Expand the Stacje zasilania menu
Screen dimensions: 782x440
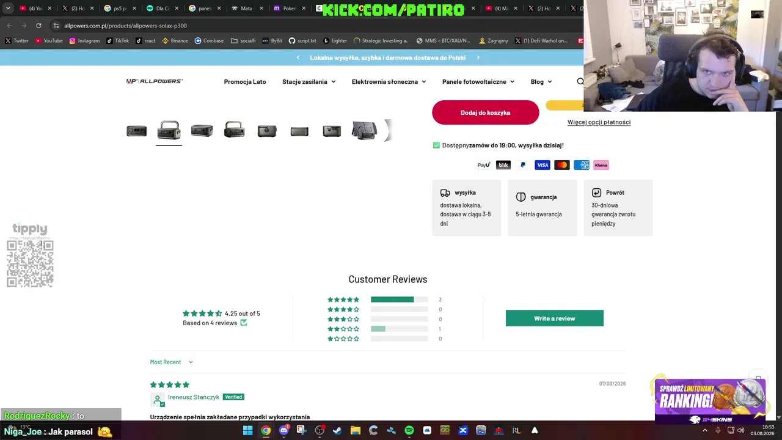coord(309,82)
